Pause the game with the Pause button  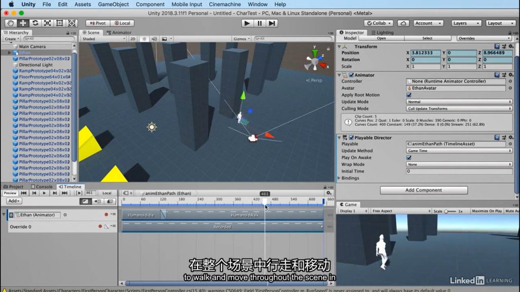click(259, 23)
